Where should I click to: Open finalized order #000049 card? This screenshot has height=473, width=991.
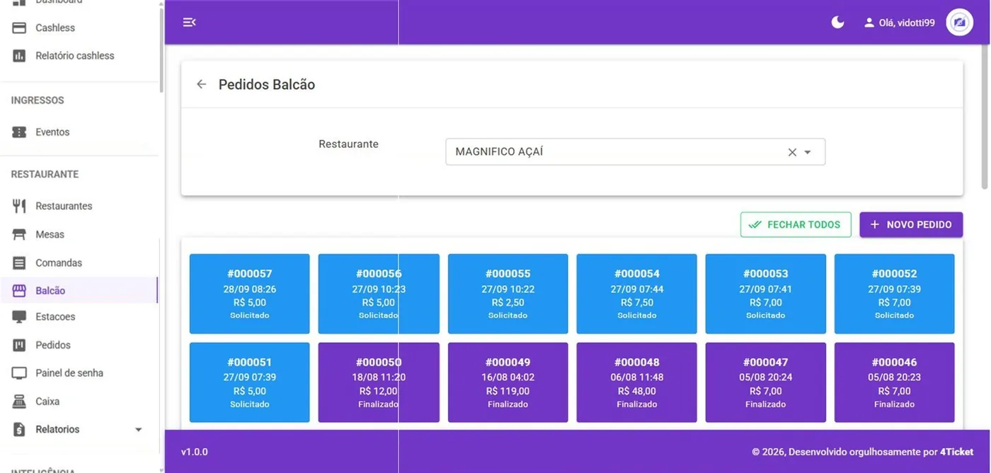coord(508,383)
